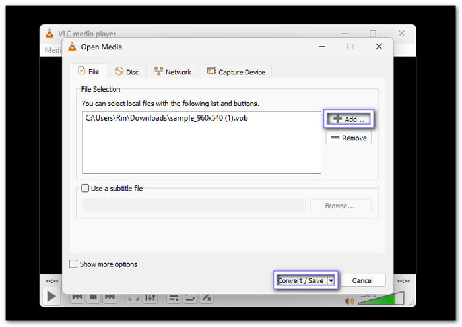Click the Capture Device tab icon
Screen dimensions: 462x327
coord(211,71)
